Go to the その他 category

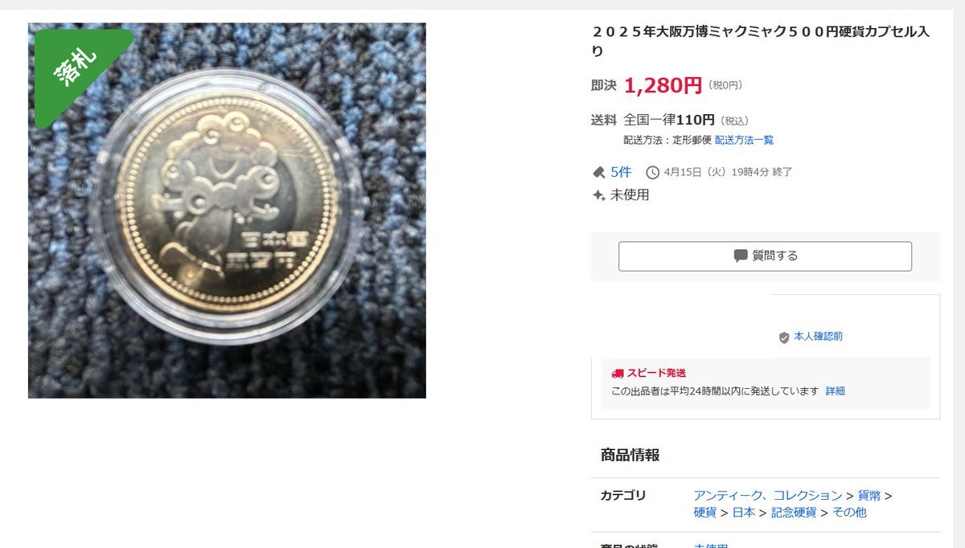[x=849, y=513]
